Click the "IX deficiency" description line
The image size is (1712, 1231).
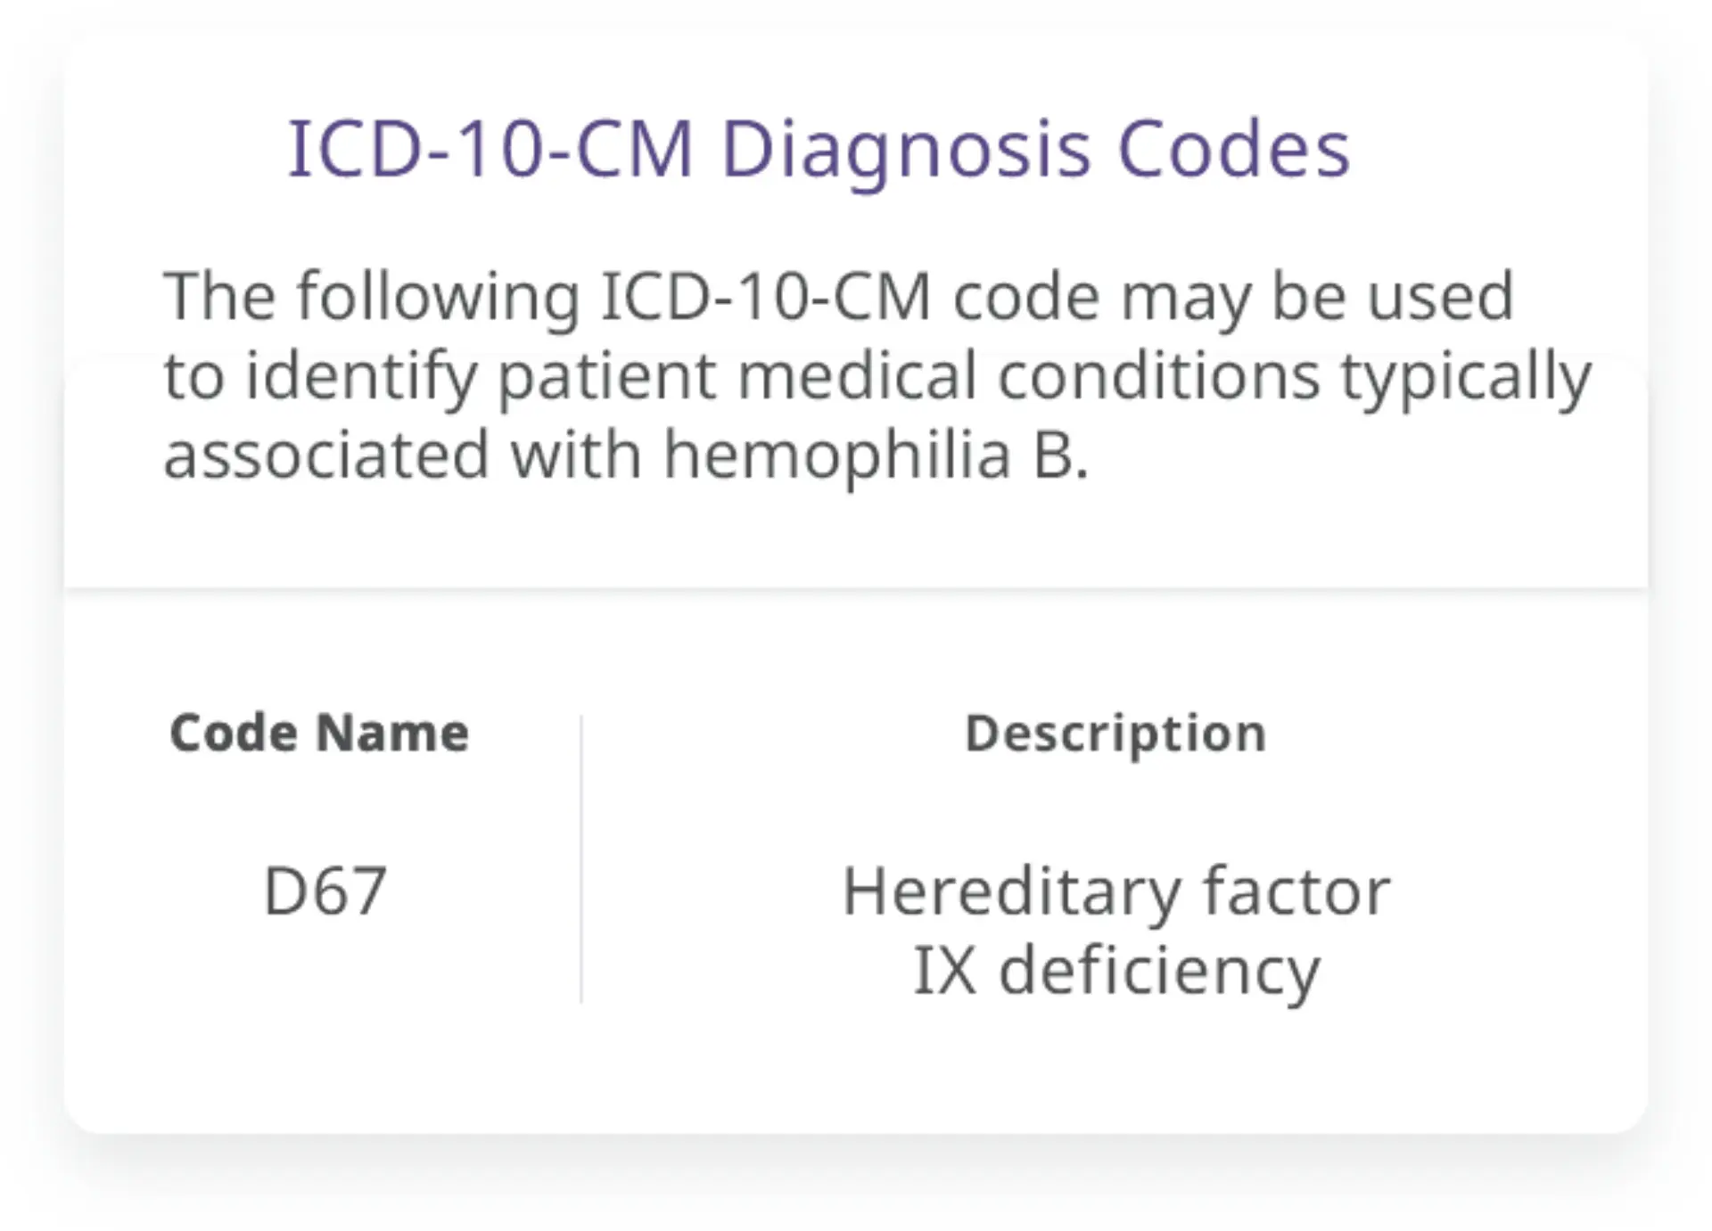tap(1115, 970)
